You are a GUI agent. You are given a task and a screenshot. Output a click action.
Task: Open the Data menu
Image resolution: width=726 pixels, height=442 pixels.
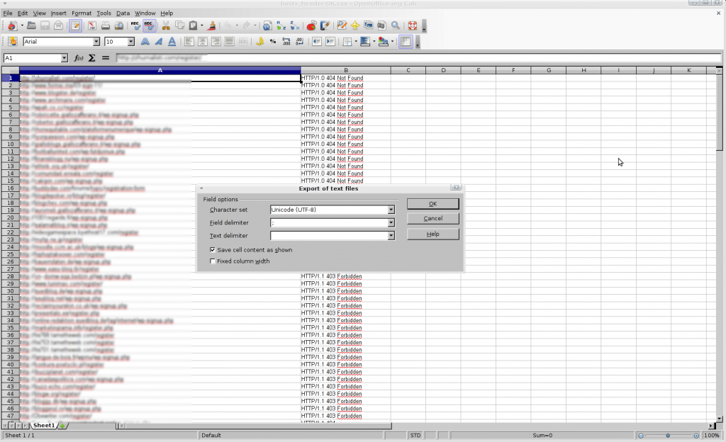(123, 13)
